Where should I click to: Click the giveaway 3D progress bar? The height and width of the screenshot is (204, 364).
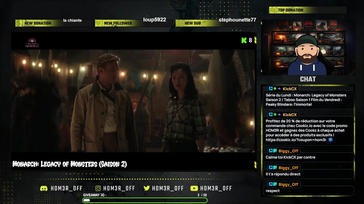click(x=145, y=200)
